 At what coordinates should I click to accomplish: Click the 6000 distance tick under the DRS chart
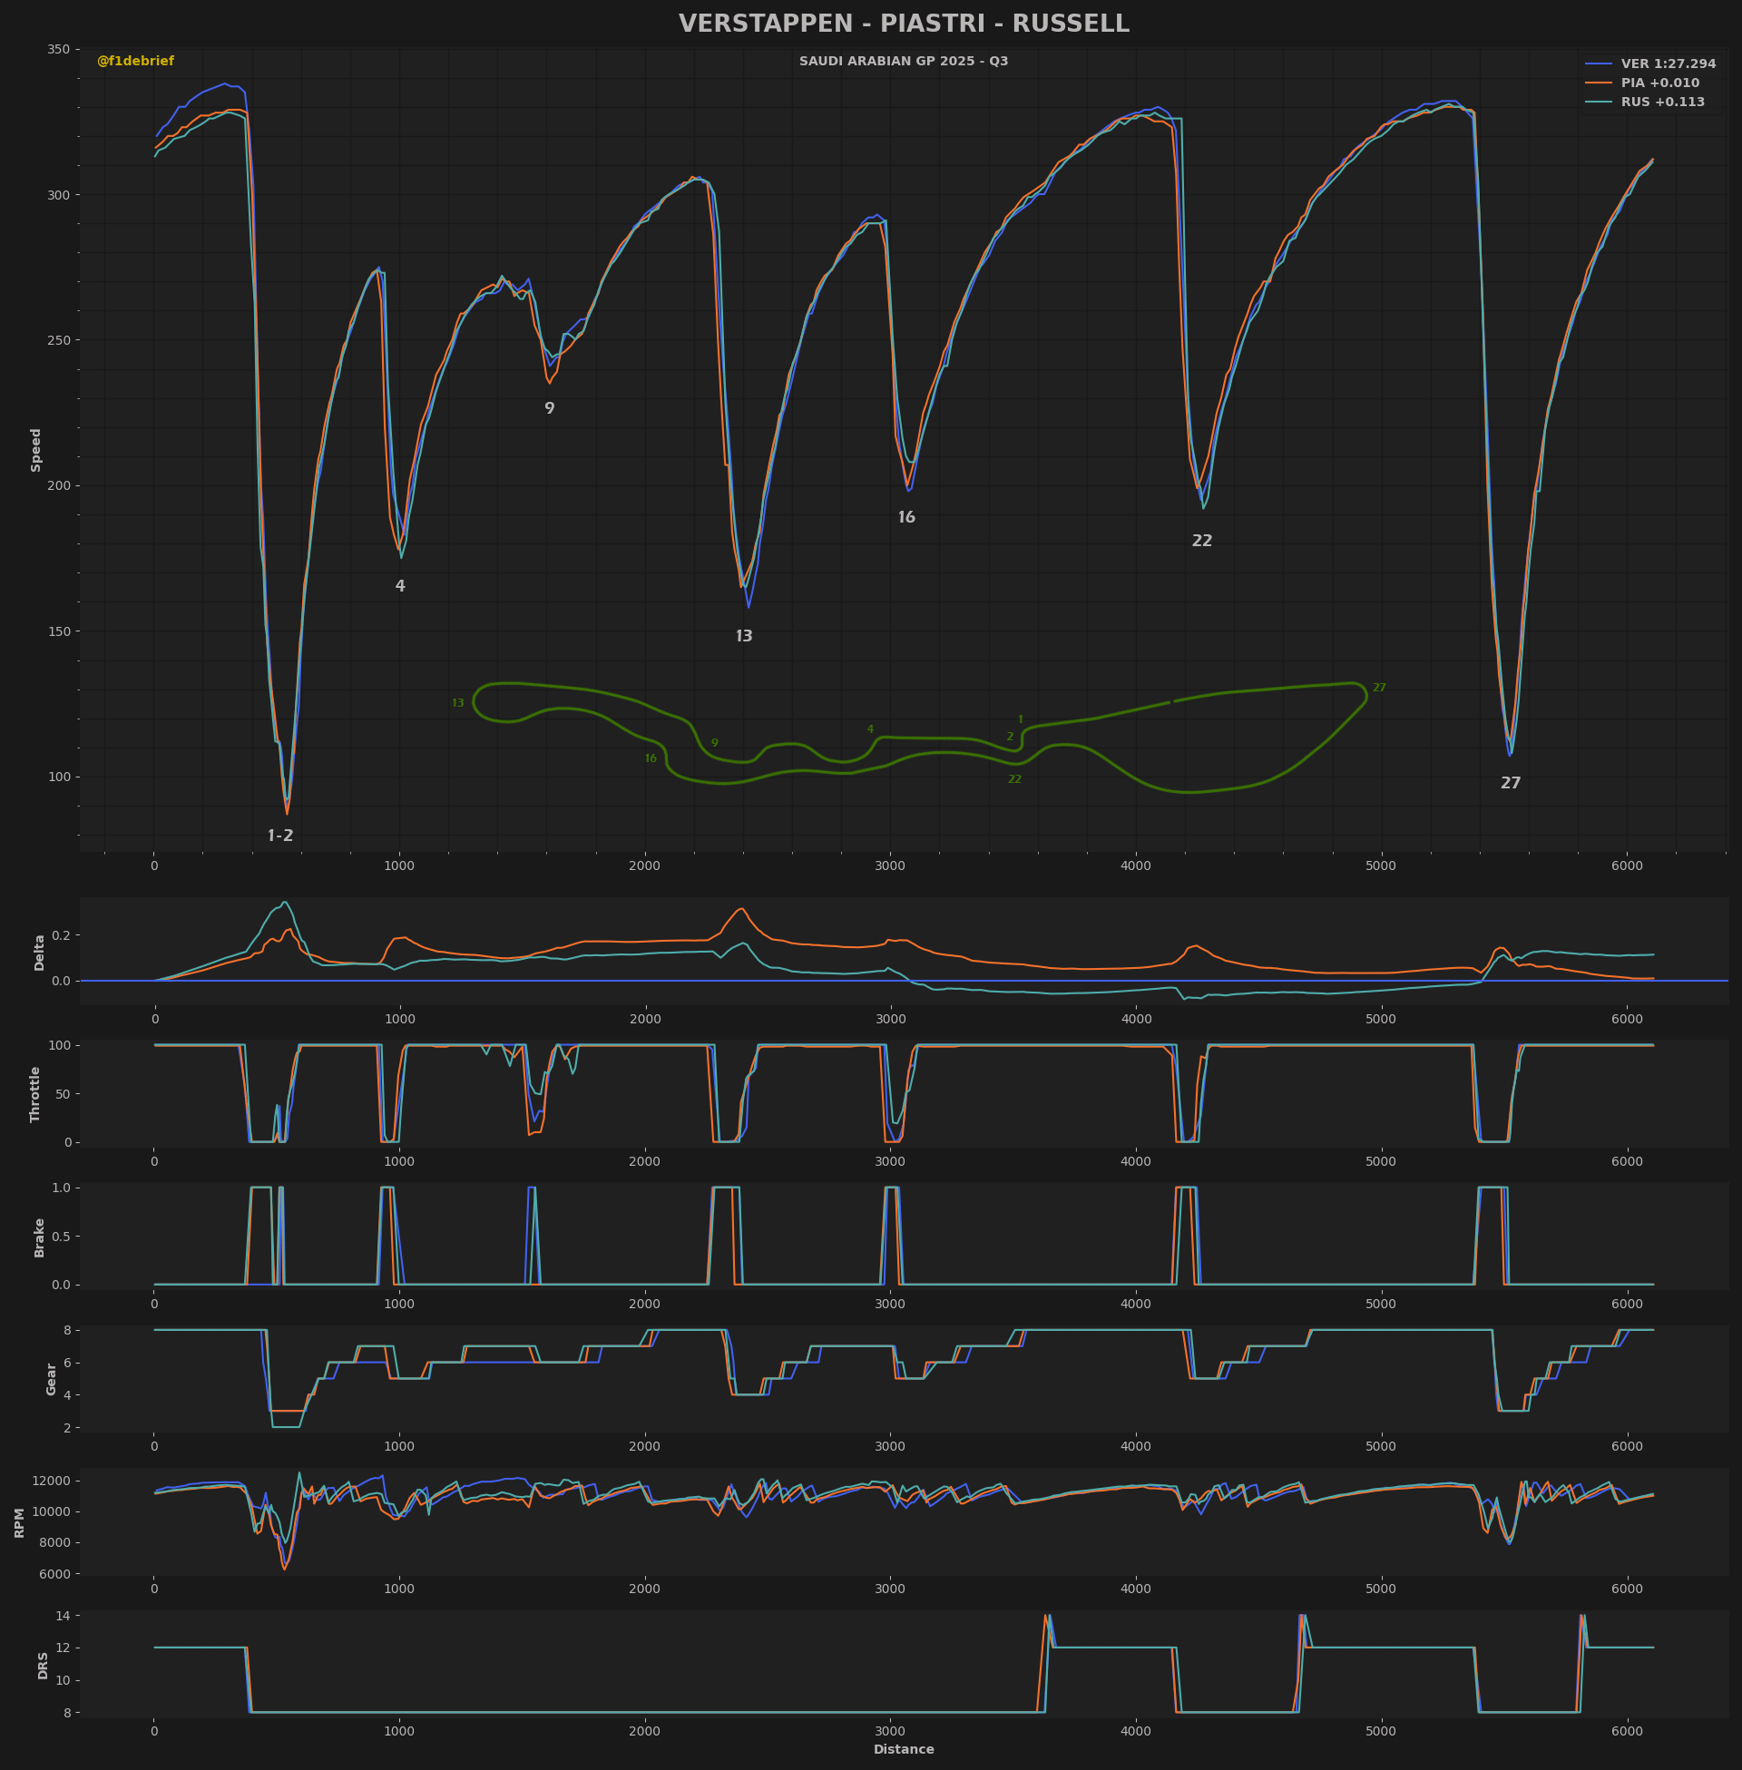1627,1732
